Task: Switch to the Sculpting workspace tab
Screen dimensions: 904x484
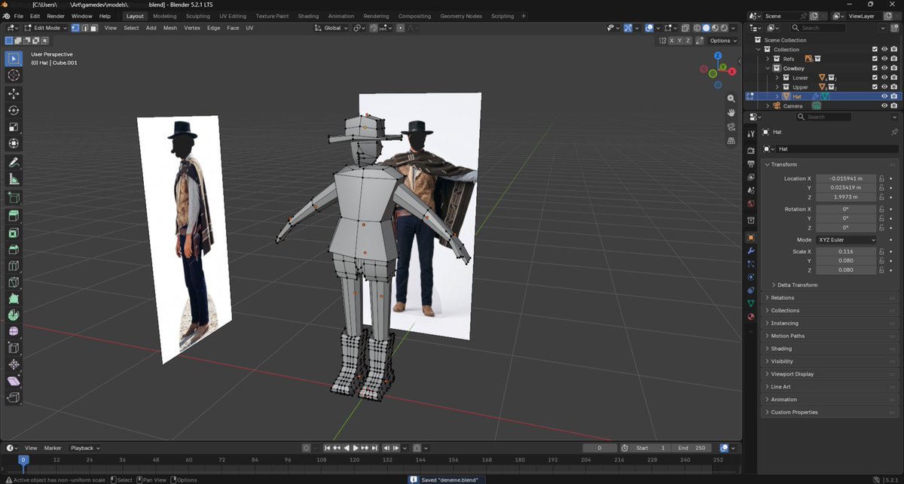Action: coord(198,16)
